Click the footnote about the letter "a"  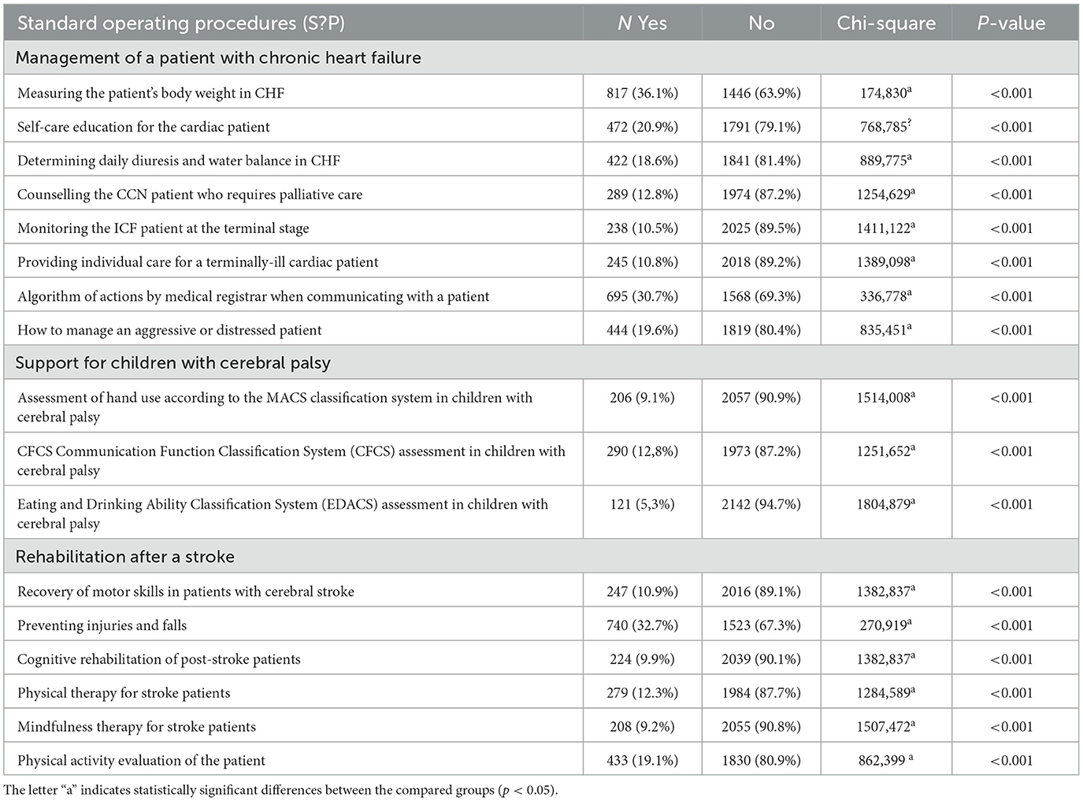(280, 790)
